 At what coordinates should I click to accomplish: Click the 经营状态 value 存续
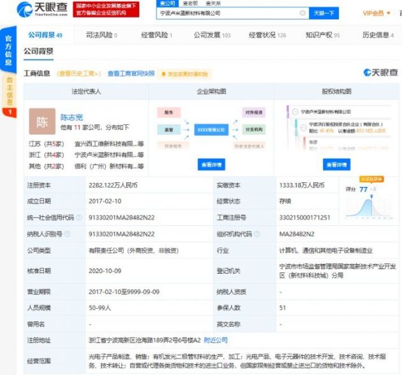[285, 202]
